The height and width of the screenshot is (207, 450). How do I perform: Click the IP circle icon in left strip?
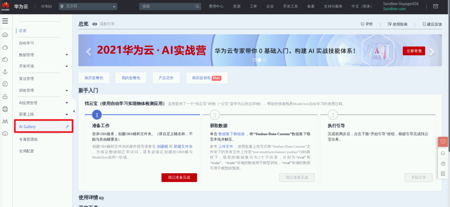click(x=5, y=84)
